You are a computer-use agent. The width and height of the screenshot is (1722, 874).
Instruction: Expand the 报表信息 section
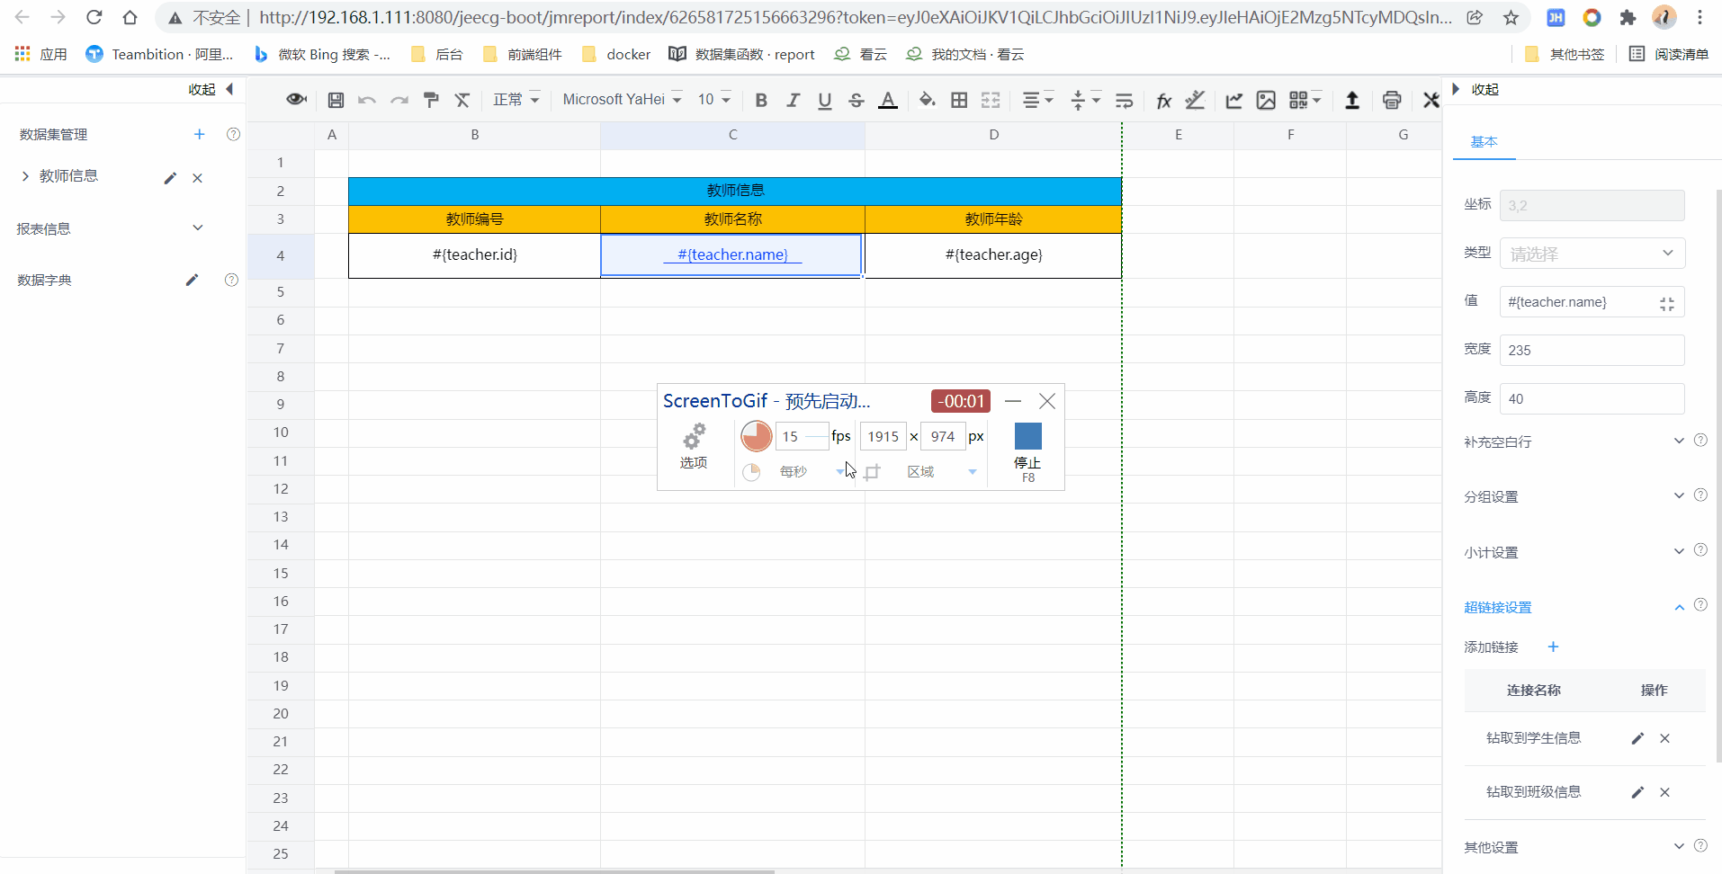pos(198,227)
